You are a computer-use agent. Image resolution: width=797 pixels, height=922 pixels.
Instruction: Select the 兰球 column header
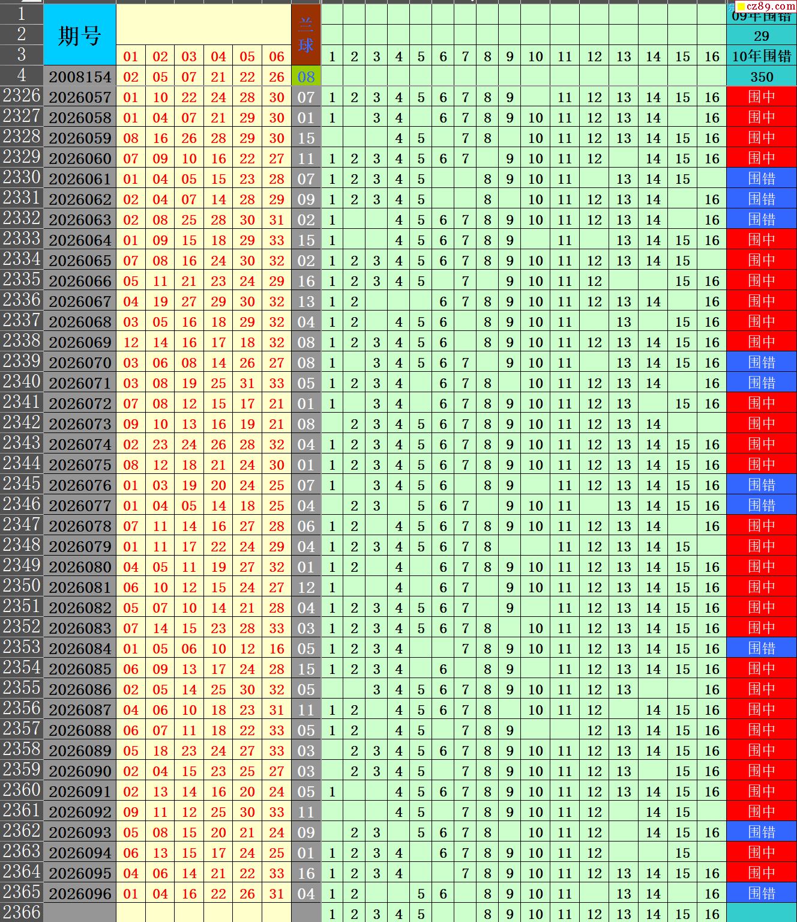pos(306,35)
